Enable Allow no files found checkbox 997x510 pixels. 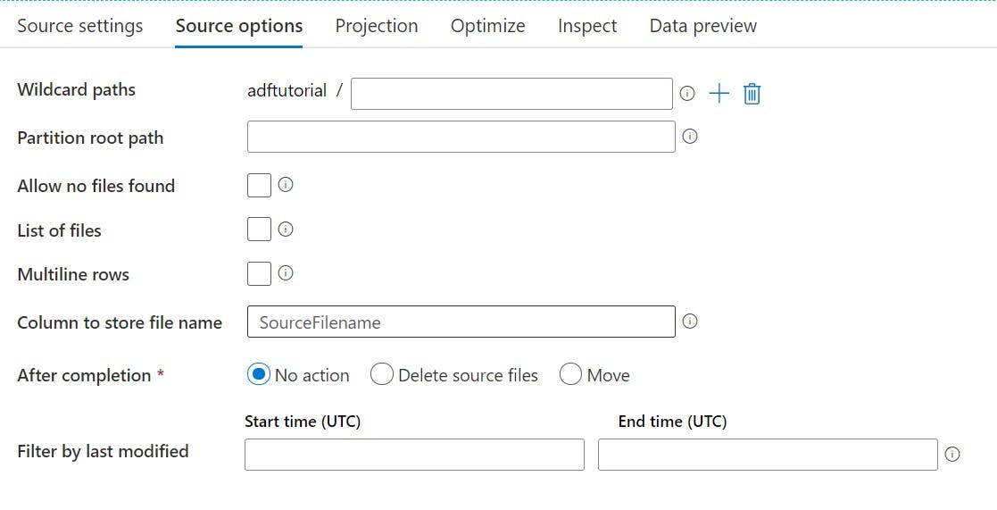(x=259, y=185)
